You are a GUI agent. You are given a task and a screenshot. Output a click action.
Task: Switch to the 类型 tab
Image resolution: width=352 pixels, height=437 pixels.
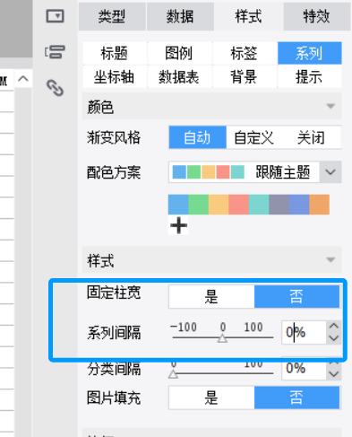click(x=112, y=16)
